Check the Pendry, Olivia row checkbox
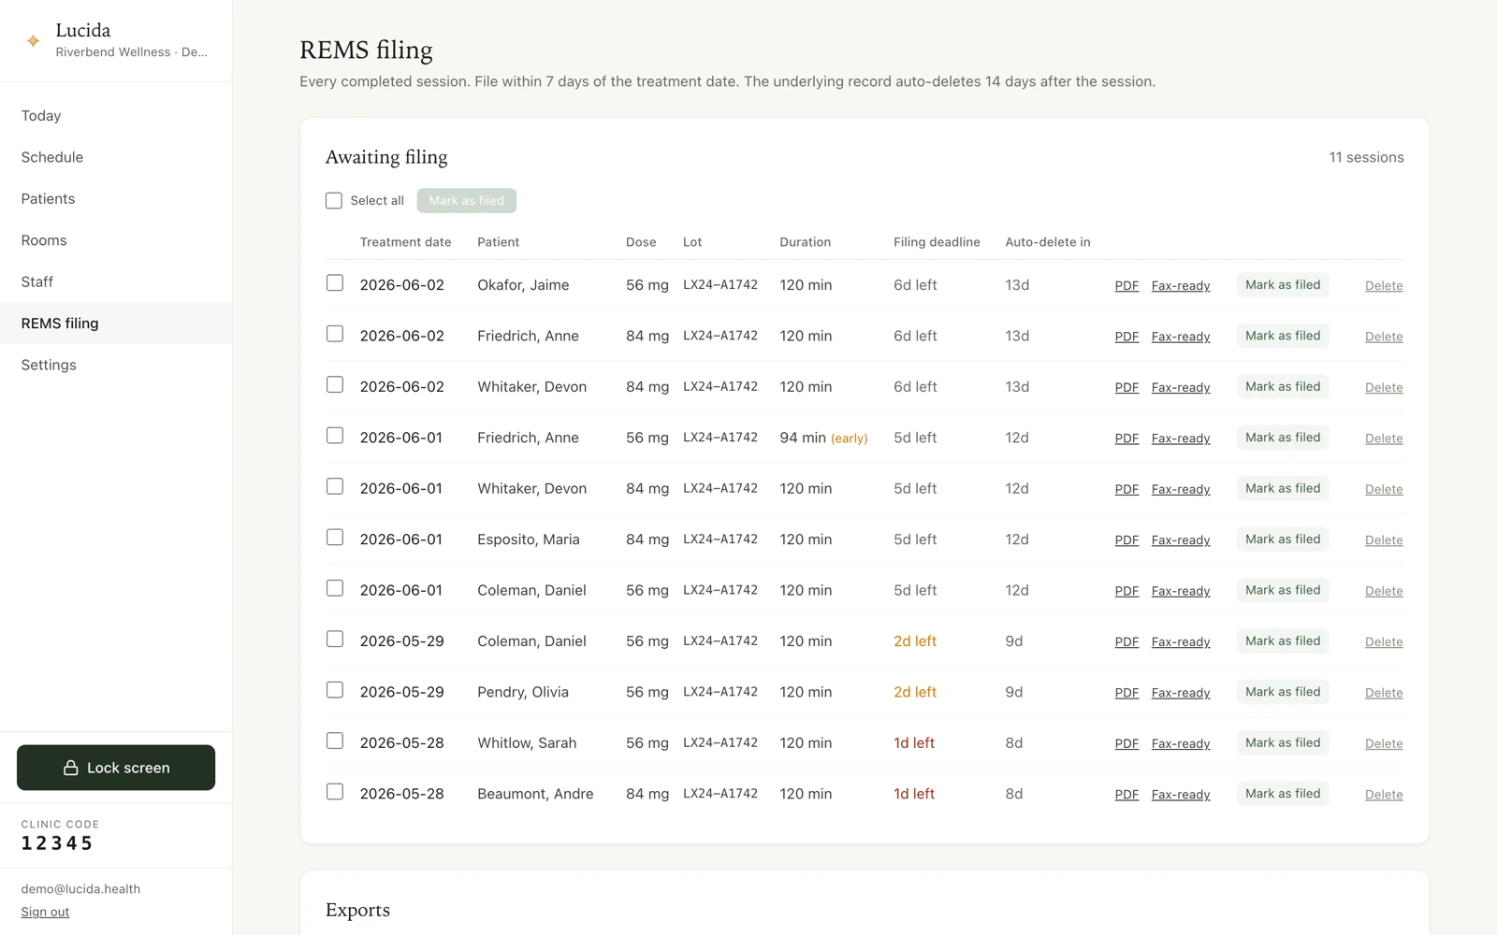 tap(335, 690)
